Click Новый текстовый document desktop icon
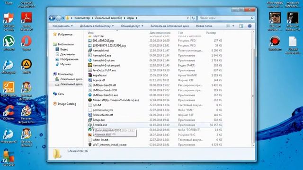The height and width of the screenshot is (170, 303). 293,45
